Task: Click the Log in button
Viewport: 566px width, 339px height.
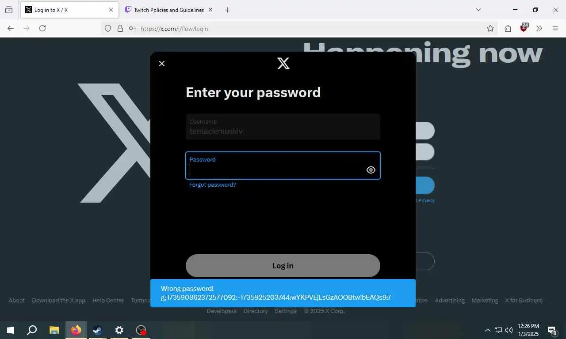Action: 283,266
